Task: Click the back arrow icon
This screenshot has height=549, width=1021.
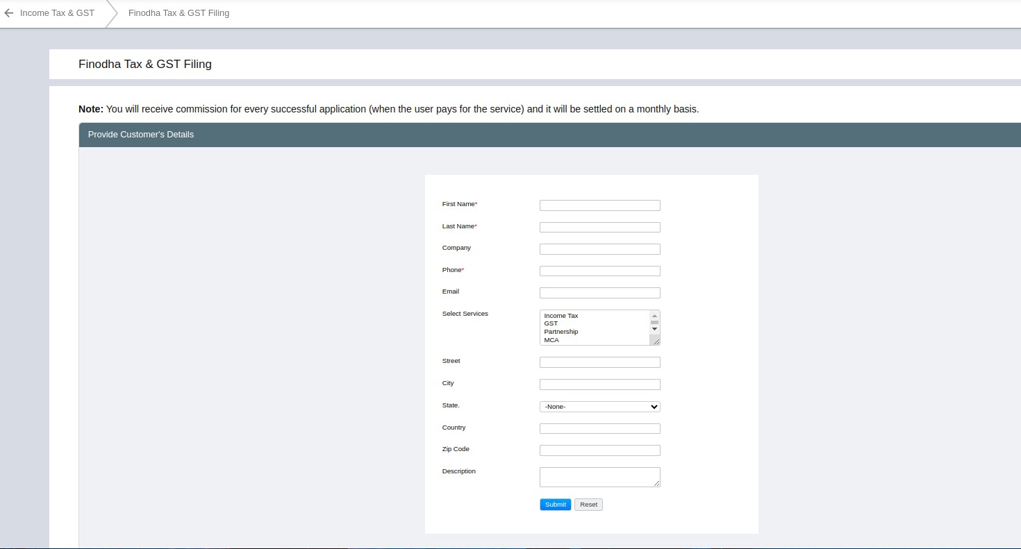Action: (x=8, y=13)
